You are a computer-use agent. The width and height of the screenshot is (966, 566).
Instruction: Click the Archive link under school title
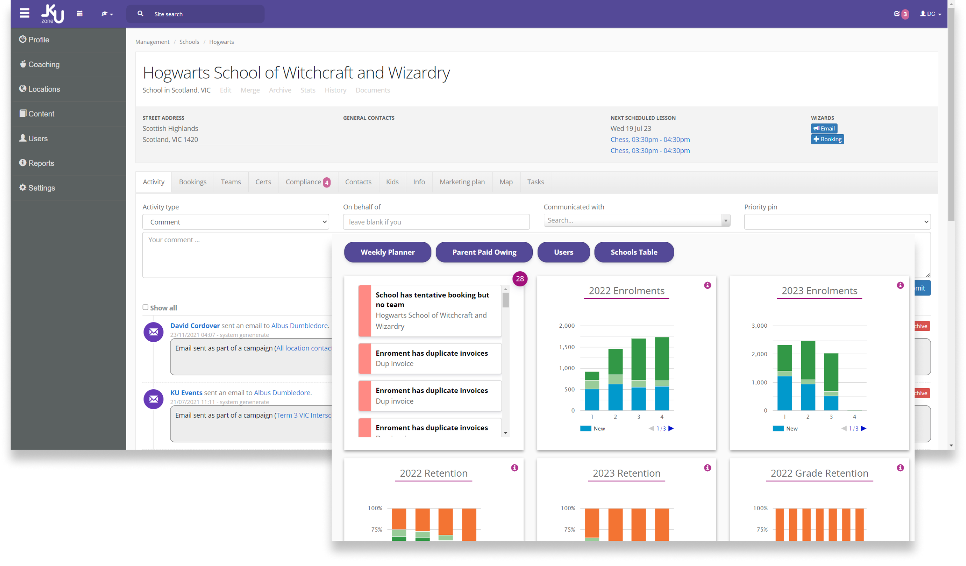point(280,90)
